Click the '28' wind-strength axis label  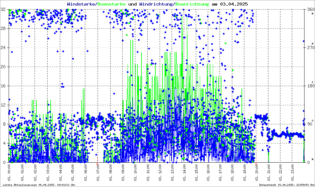click(3, 28)
